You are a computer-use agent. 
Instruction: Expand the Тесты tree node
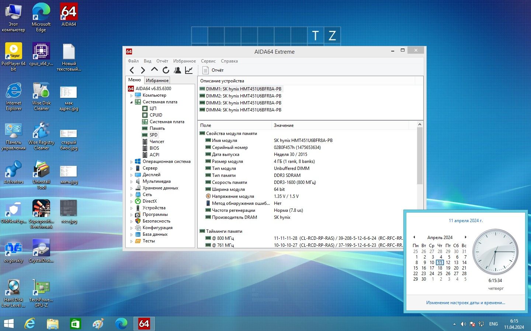pyautogui.click(x=131, y=241)
